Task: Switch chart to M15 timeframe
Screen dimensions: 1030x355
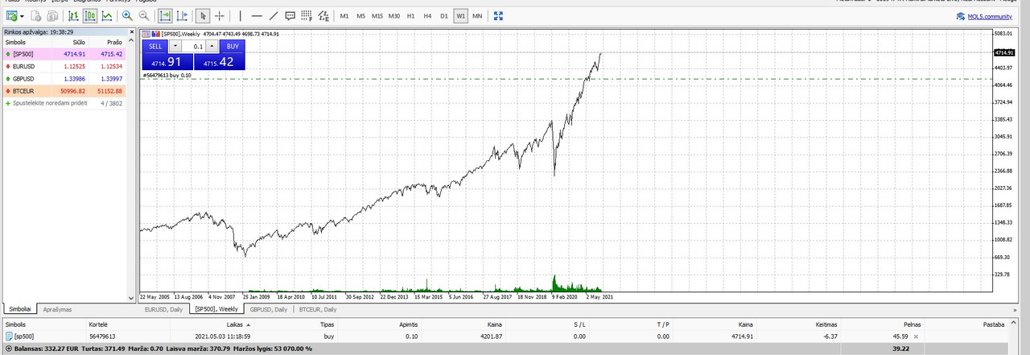Action: (x=377, y=16)
